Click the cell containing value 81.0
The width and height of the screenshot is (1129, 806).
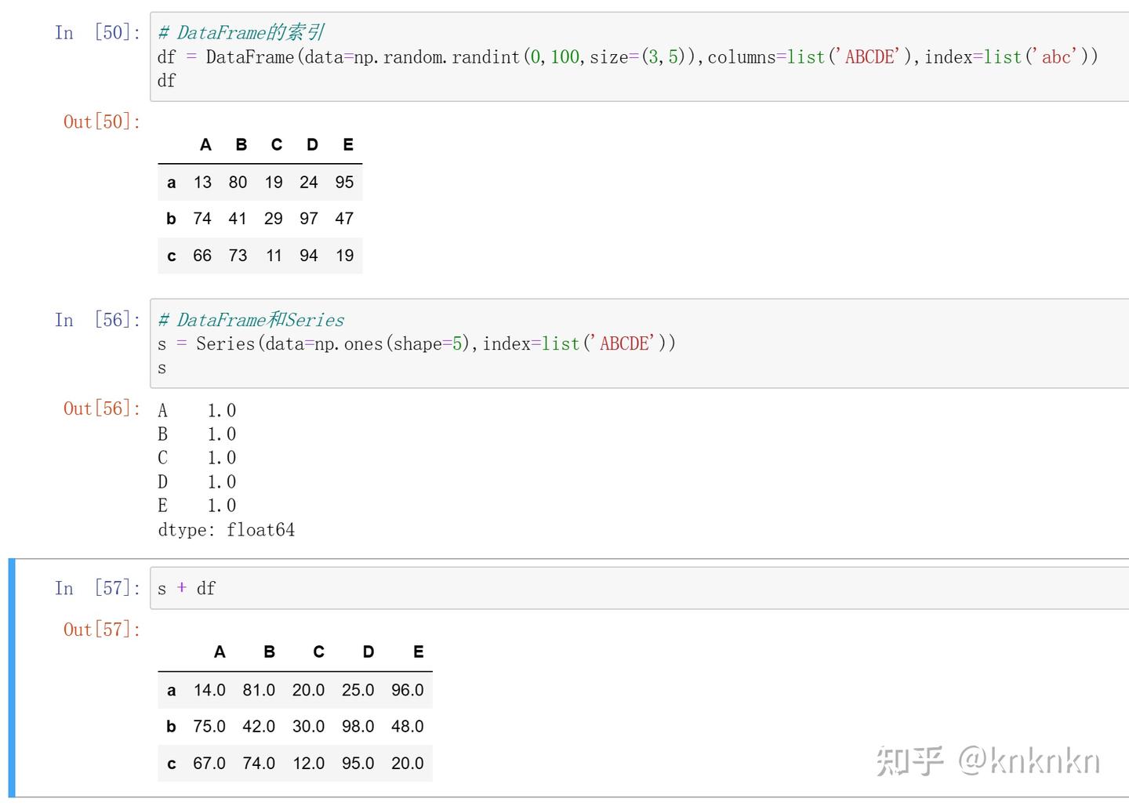[x=259, y=690]
